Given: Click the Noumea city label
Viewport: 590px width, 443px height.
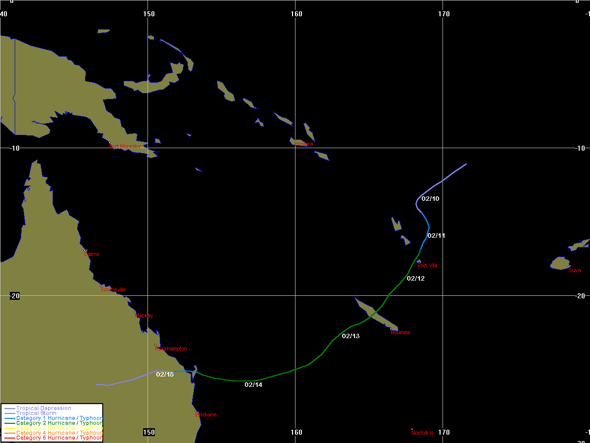Looking at the screenshot, I should tap(400, 333).
